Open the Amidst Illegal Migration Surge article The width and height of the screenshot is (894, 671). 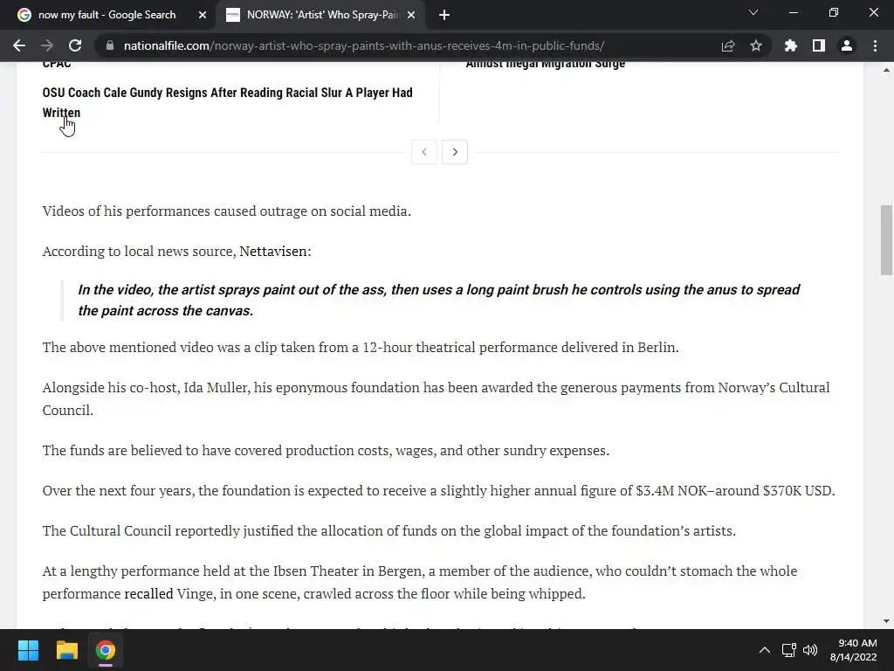(545, 64)
